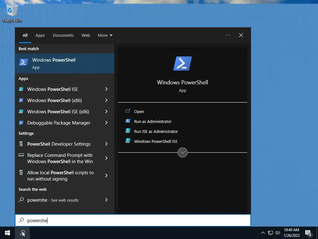This screenshot has height=239, width=318.
Task: Click the "Windows PowerShell" title in preview pane
Action: pyautogui.click(x=183, y=82)
